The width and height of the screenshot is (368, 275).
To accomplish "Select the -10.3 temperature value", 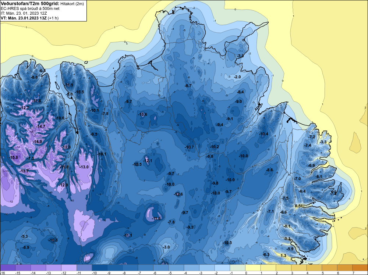I will coord(53,240).
